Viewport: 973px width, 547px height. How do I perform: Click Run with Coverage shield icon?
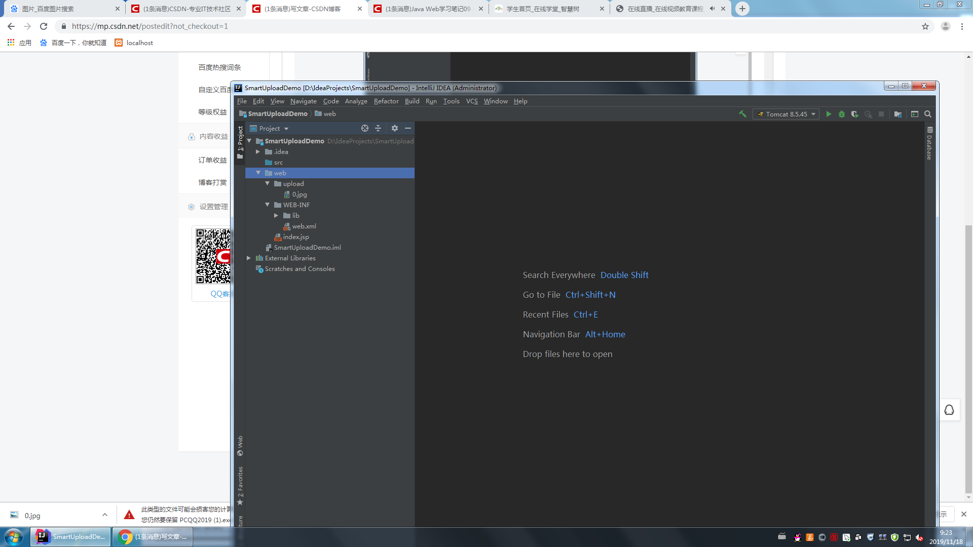pyautogui.click(x=855, y=114)
